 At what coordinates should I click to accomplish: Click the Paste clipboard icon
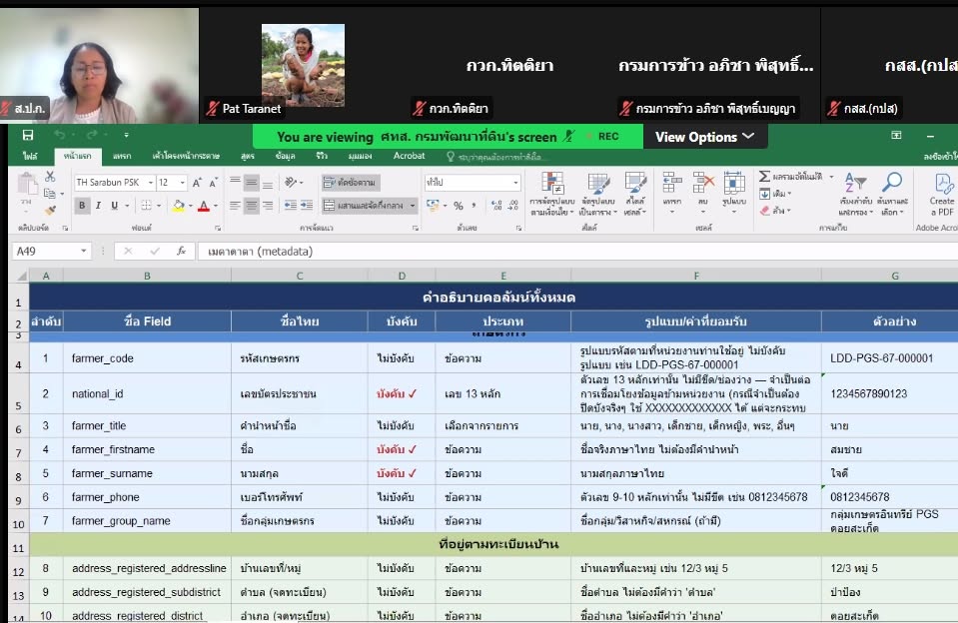coord(26,185)
